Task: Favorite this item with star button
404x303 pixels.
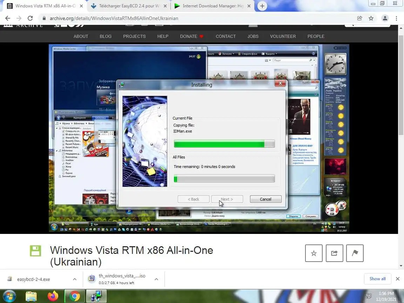Action: [314, 253]
